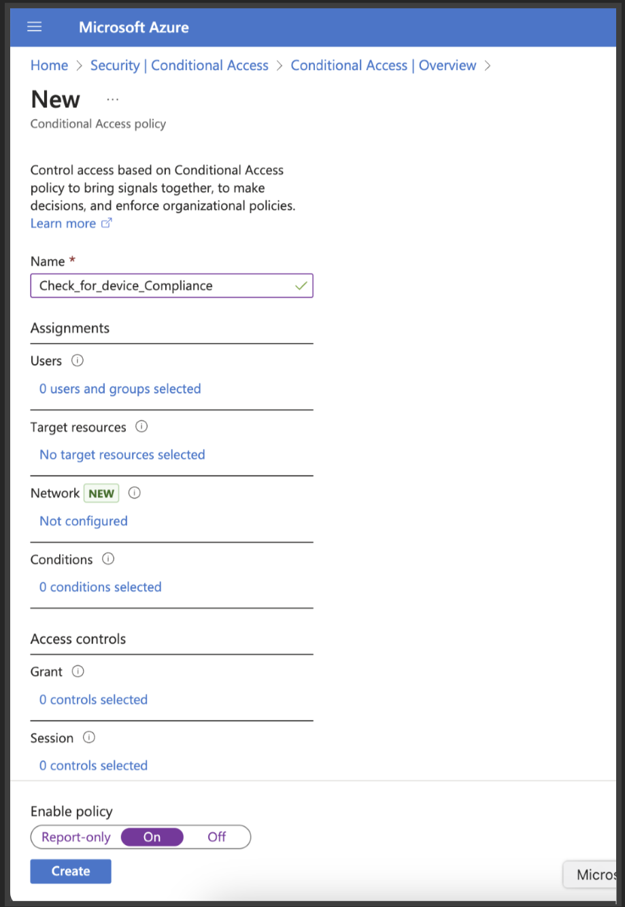Expand 0 users and groups selected
This screenshot has height=907, width=625.
120,389
